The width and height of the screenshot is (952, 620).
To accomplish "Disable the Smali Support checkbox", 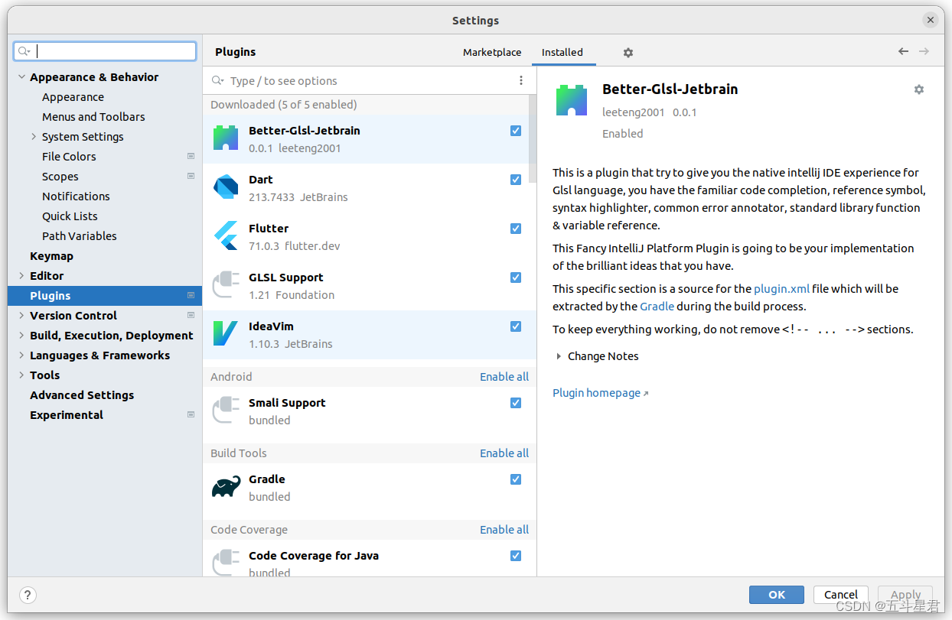I will (516, 403).
